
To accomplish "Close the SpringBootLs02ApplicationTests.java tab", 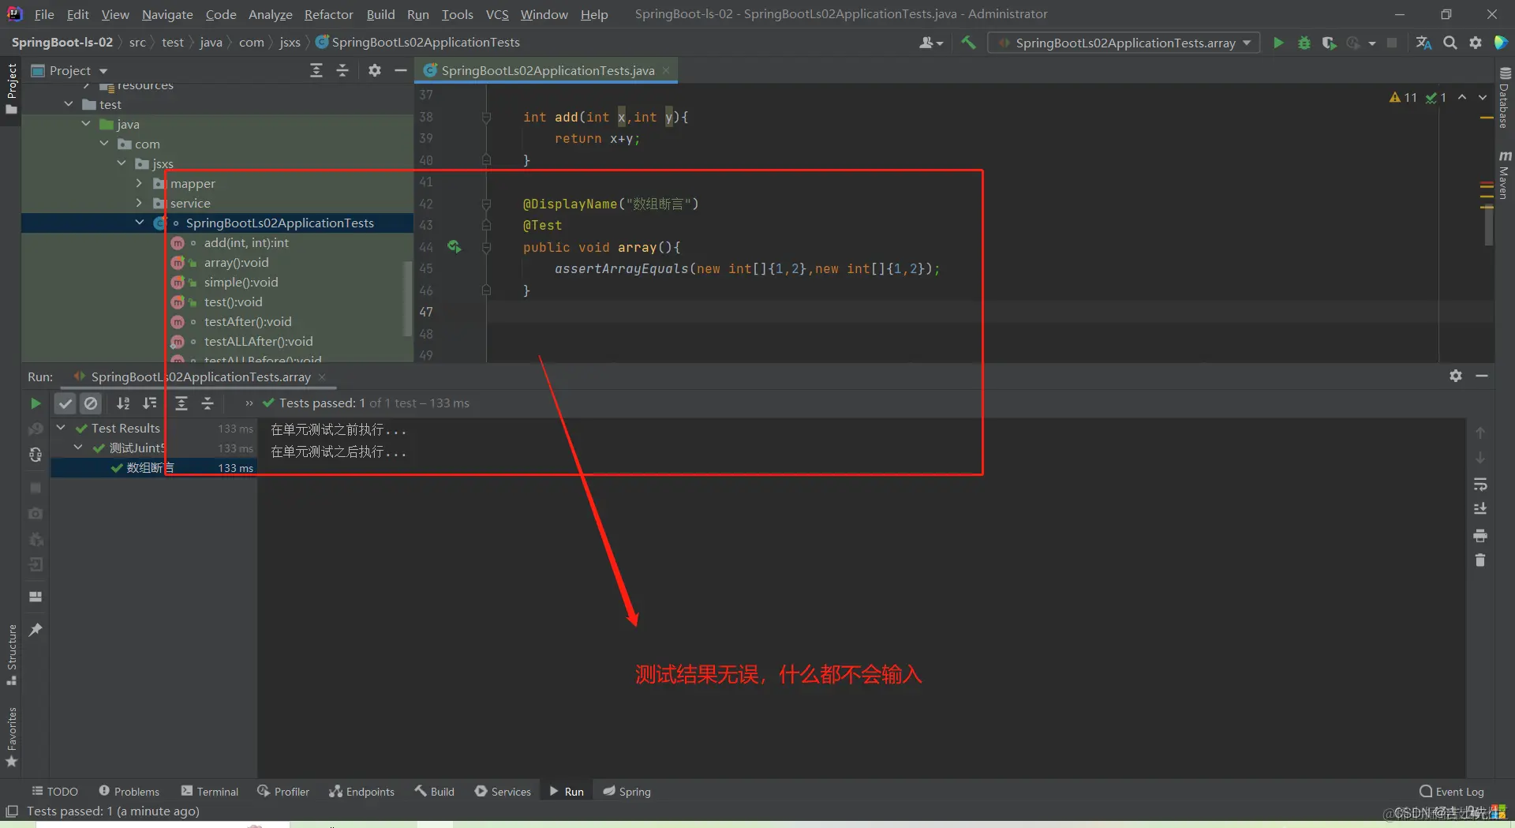I will 666,70.
